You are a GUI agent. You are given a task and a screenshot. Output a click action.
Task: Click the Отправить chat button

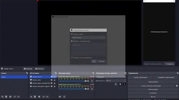click(x=169, y=64)
